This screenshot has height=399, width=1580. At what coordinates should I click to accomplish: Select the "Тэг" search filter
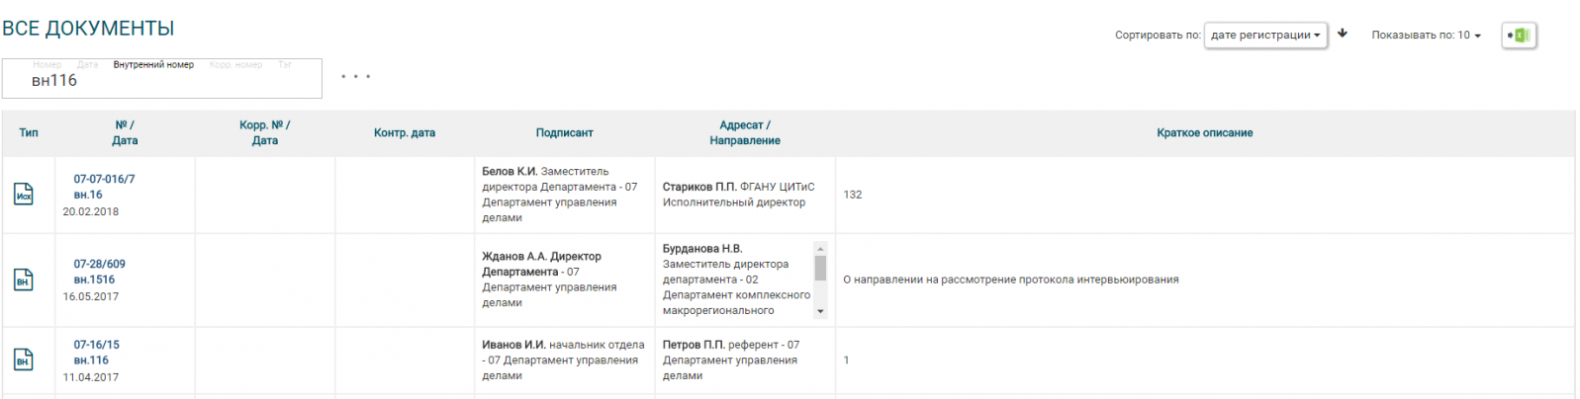(x=285, y=65)
